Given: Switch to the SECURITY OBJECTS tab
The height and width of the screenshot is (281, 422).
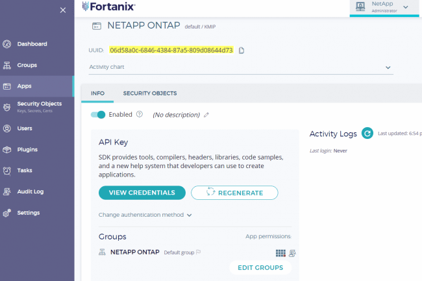Looking at the screenshot, I should click(150, 93).
